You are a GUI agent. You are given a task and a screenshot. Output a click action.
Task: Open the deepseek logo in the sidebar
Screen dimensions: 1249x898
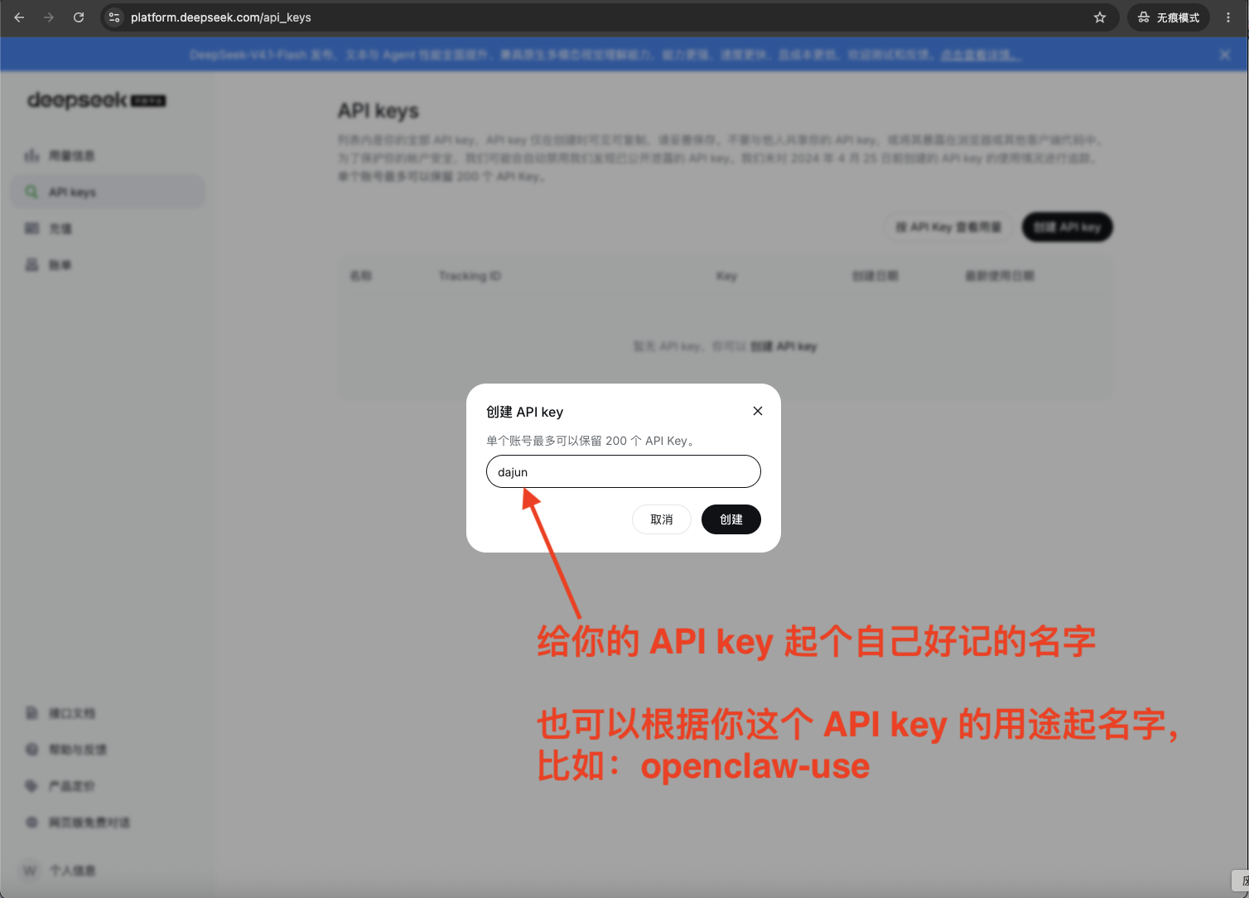pyautogui.click(x=97, y=100)
